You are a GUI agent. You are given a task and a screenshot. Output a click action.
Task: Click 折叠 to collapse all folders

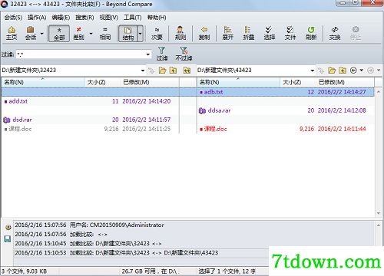(248, 33)
